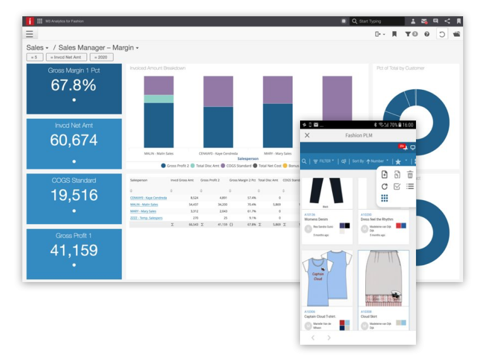Open the hamburger navigation menu
The width and height of the screenshot is (483, 361).
30,34
